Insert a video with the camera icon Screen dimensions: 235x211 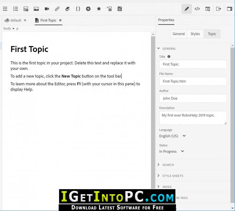(47, 9)
